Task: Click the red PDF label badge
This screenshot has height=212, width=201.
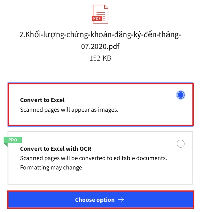Action: pyautogui.click(x=97, y=18)
